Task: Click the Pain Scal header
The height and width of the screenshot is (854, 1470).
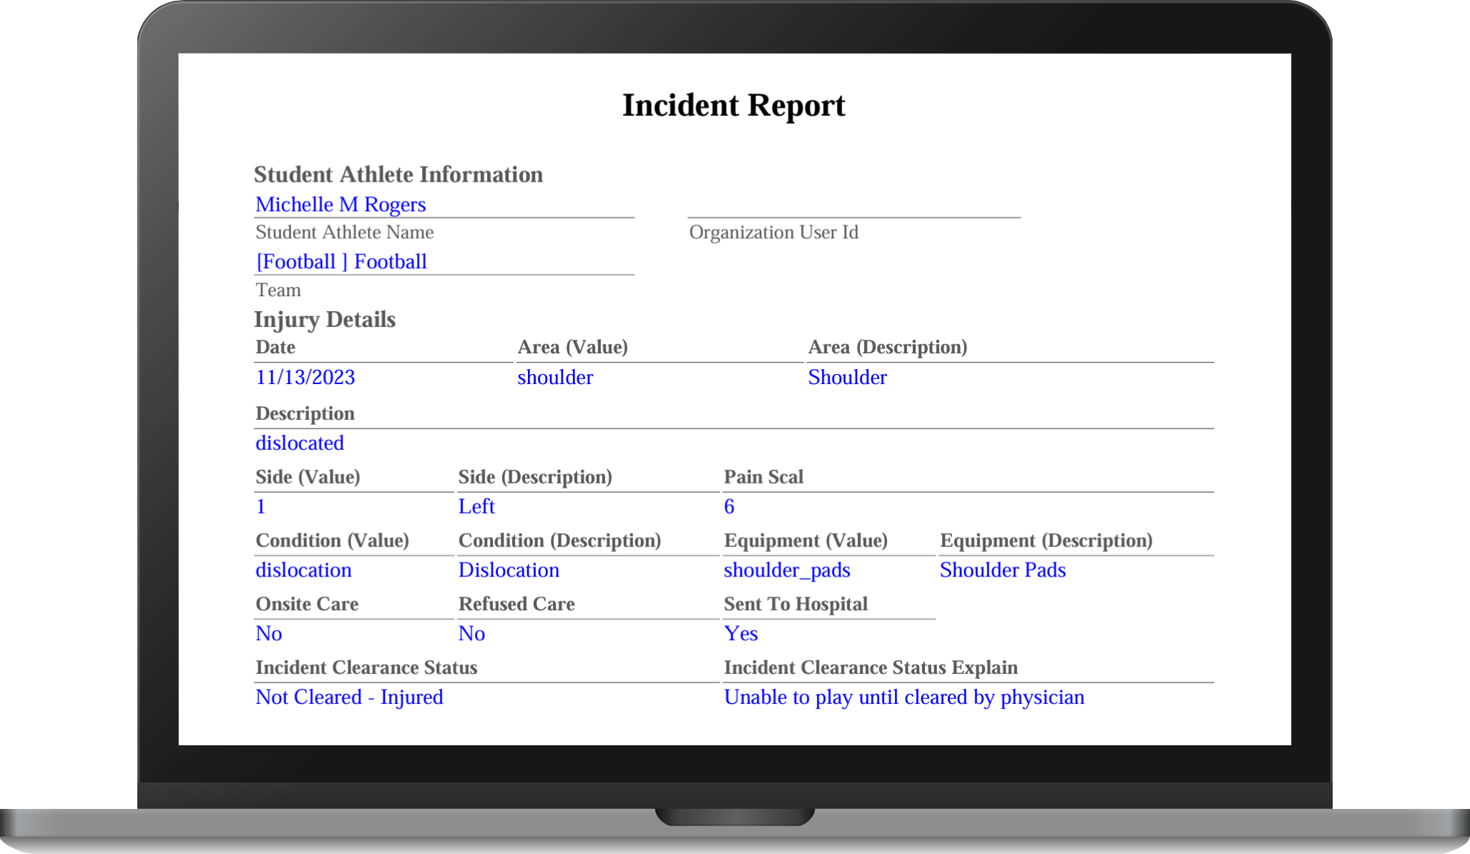Action: [x=763, y=477]
